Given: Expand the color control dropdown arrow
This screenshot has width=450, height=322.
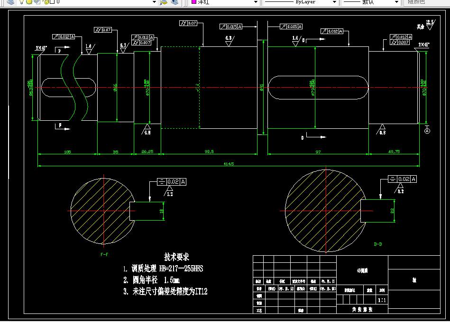Looking at the screenshot, I should point(256,2).
